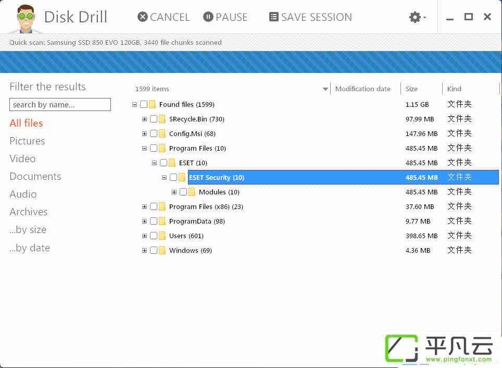Click the ESET (10) folder icon
Screen dimensions: 502x368
172,163
